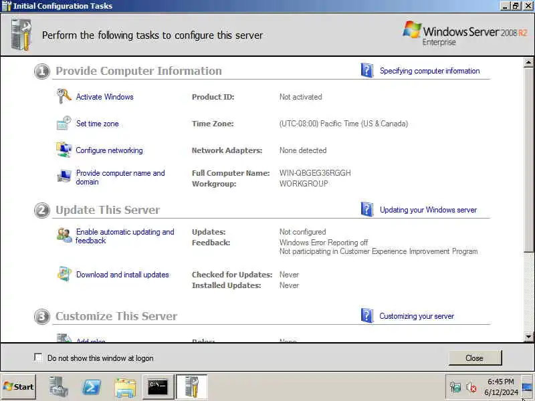Image resolution: width=535 pixels, height=401 pixels.
Task: Click the Configure networking computers icon
Action: pyautogui.click(x=64, y=150)
